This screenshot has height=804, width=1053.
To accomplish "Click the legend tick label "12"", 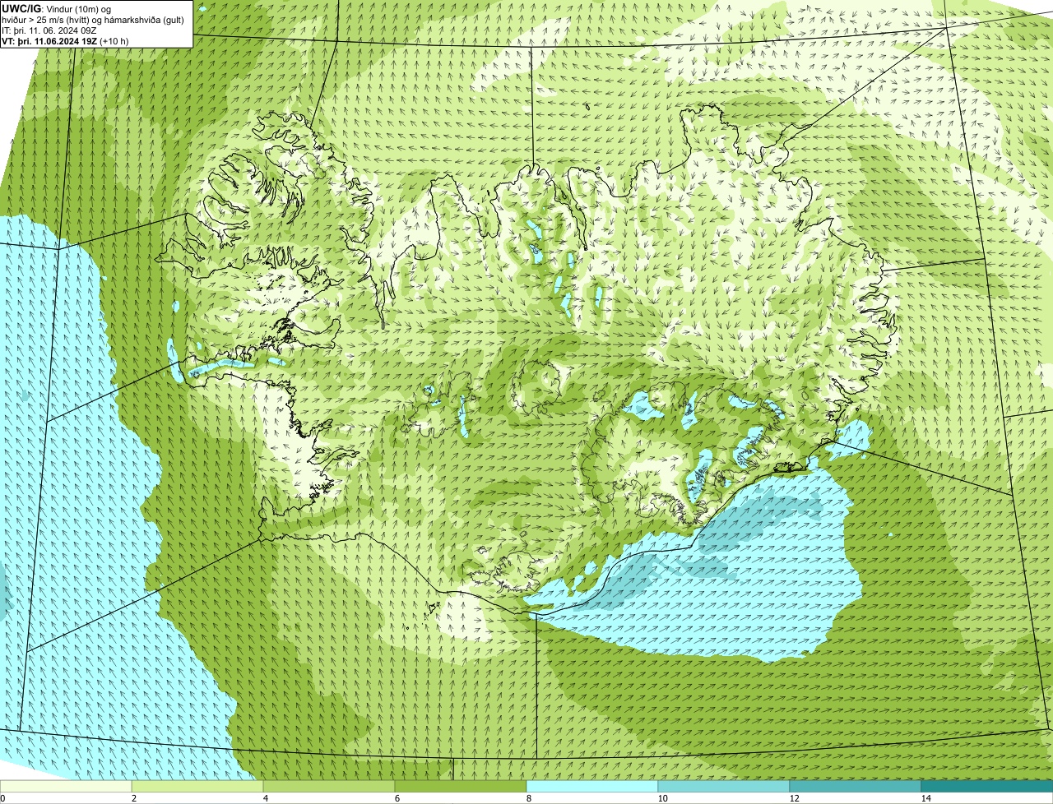I will pyautogui.click(x=794, y=798).
